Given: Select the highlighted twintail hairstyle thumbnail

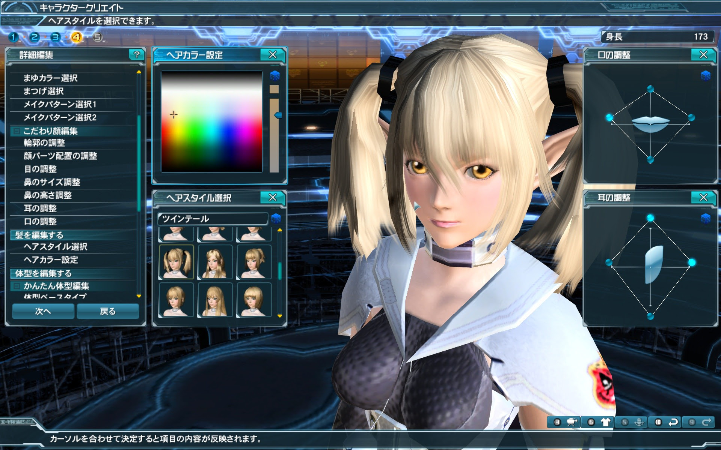Looking at the screenshot, I should pos(176,262).
